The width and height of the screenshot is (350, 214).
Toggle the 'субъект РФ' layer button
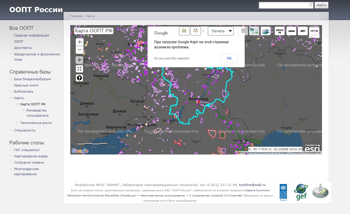click(280, 31)
